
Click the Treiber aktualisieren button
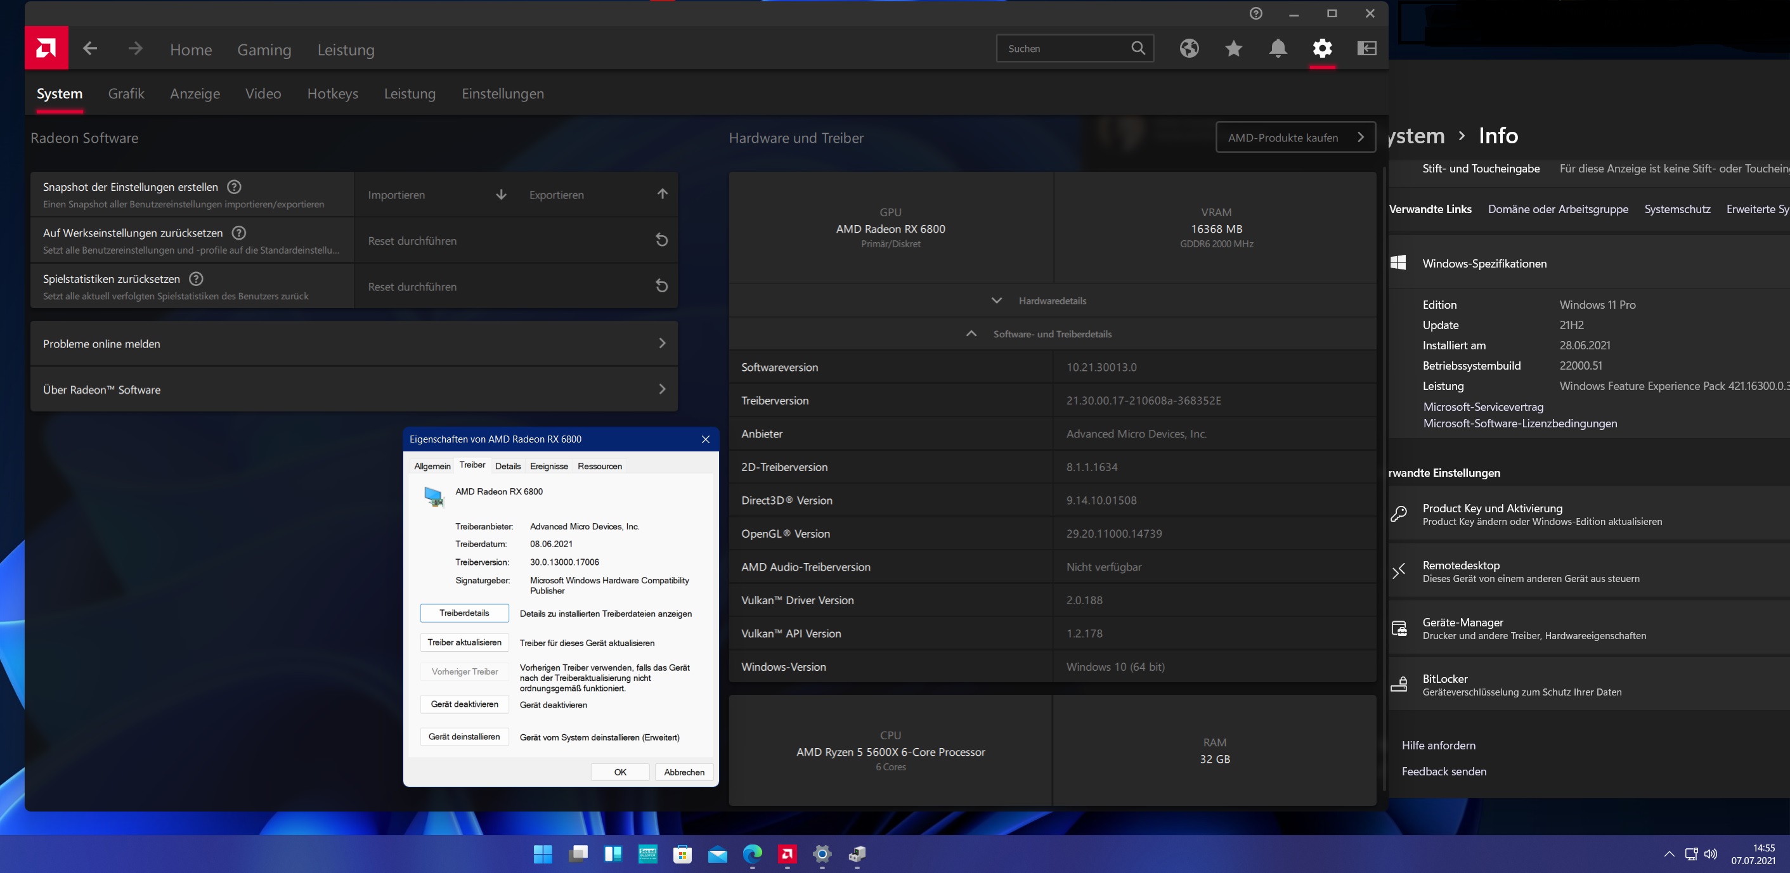pos(464,642)
